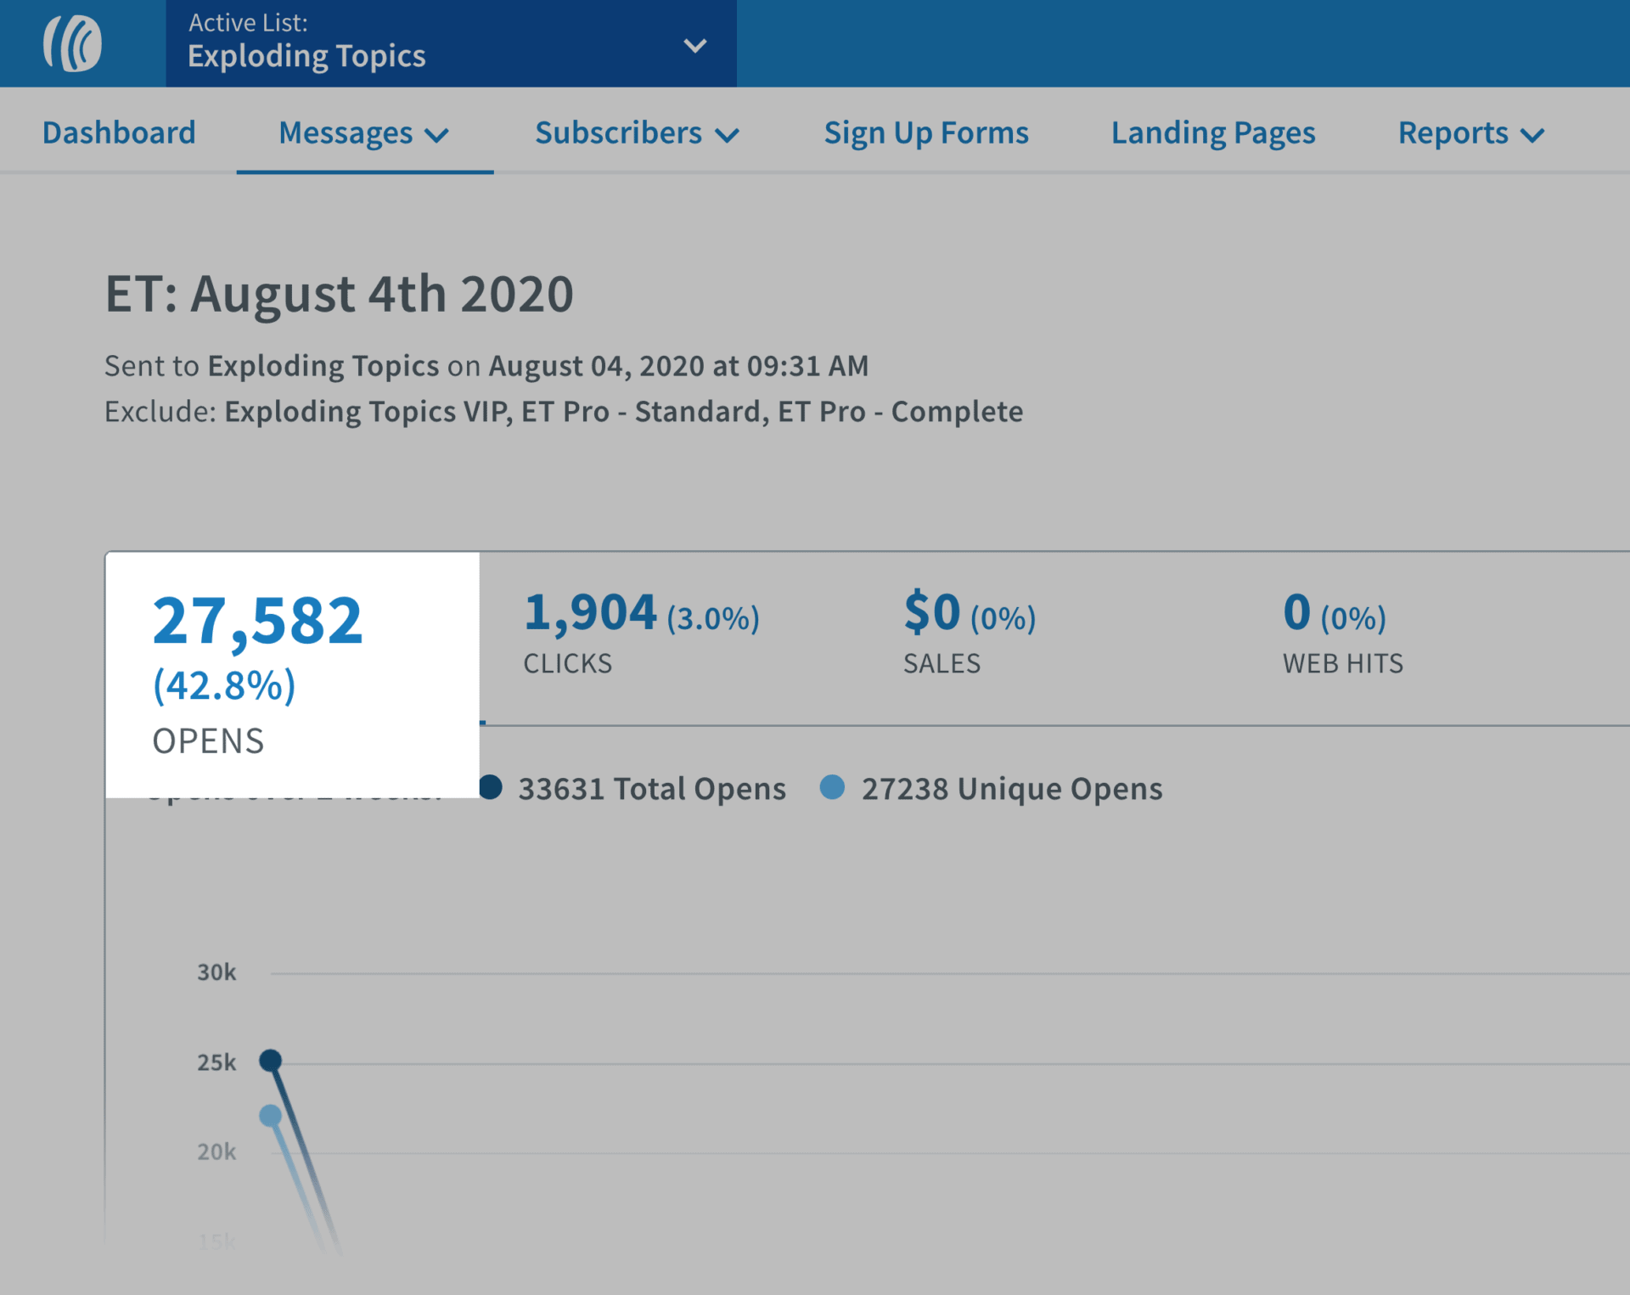Click light blue Unique Opens data point

coord(270,1115)
